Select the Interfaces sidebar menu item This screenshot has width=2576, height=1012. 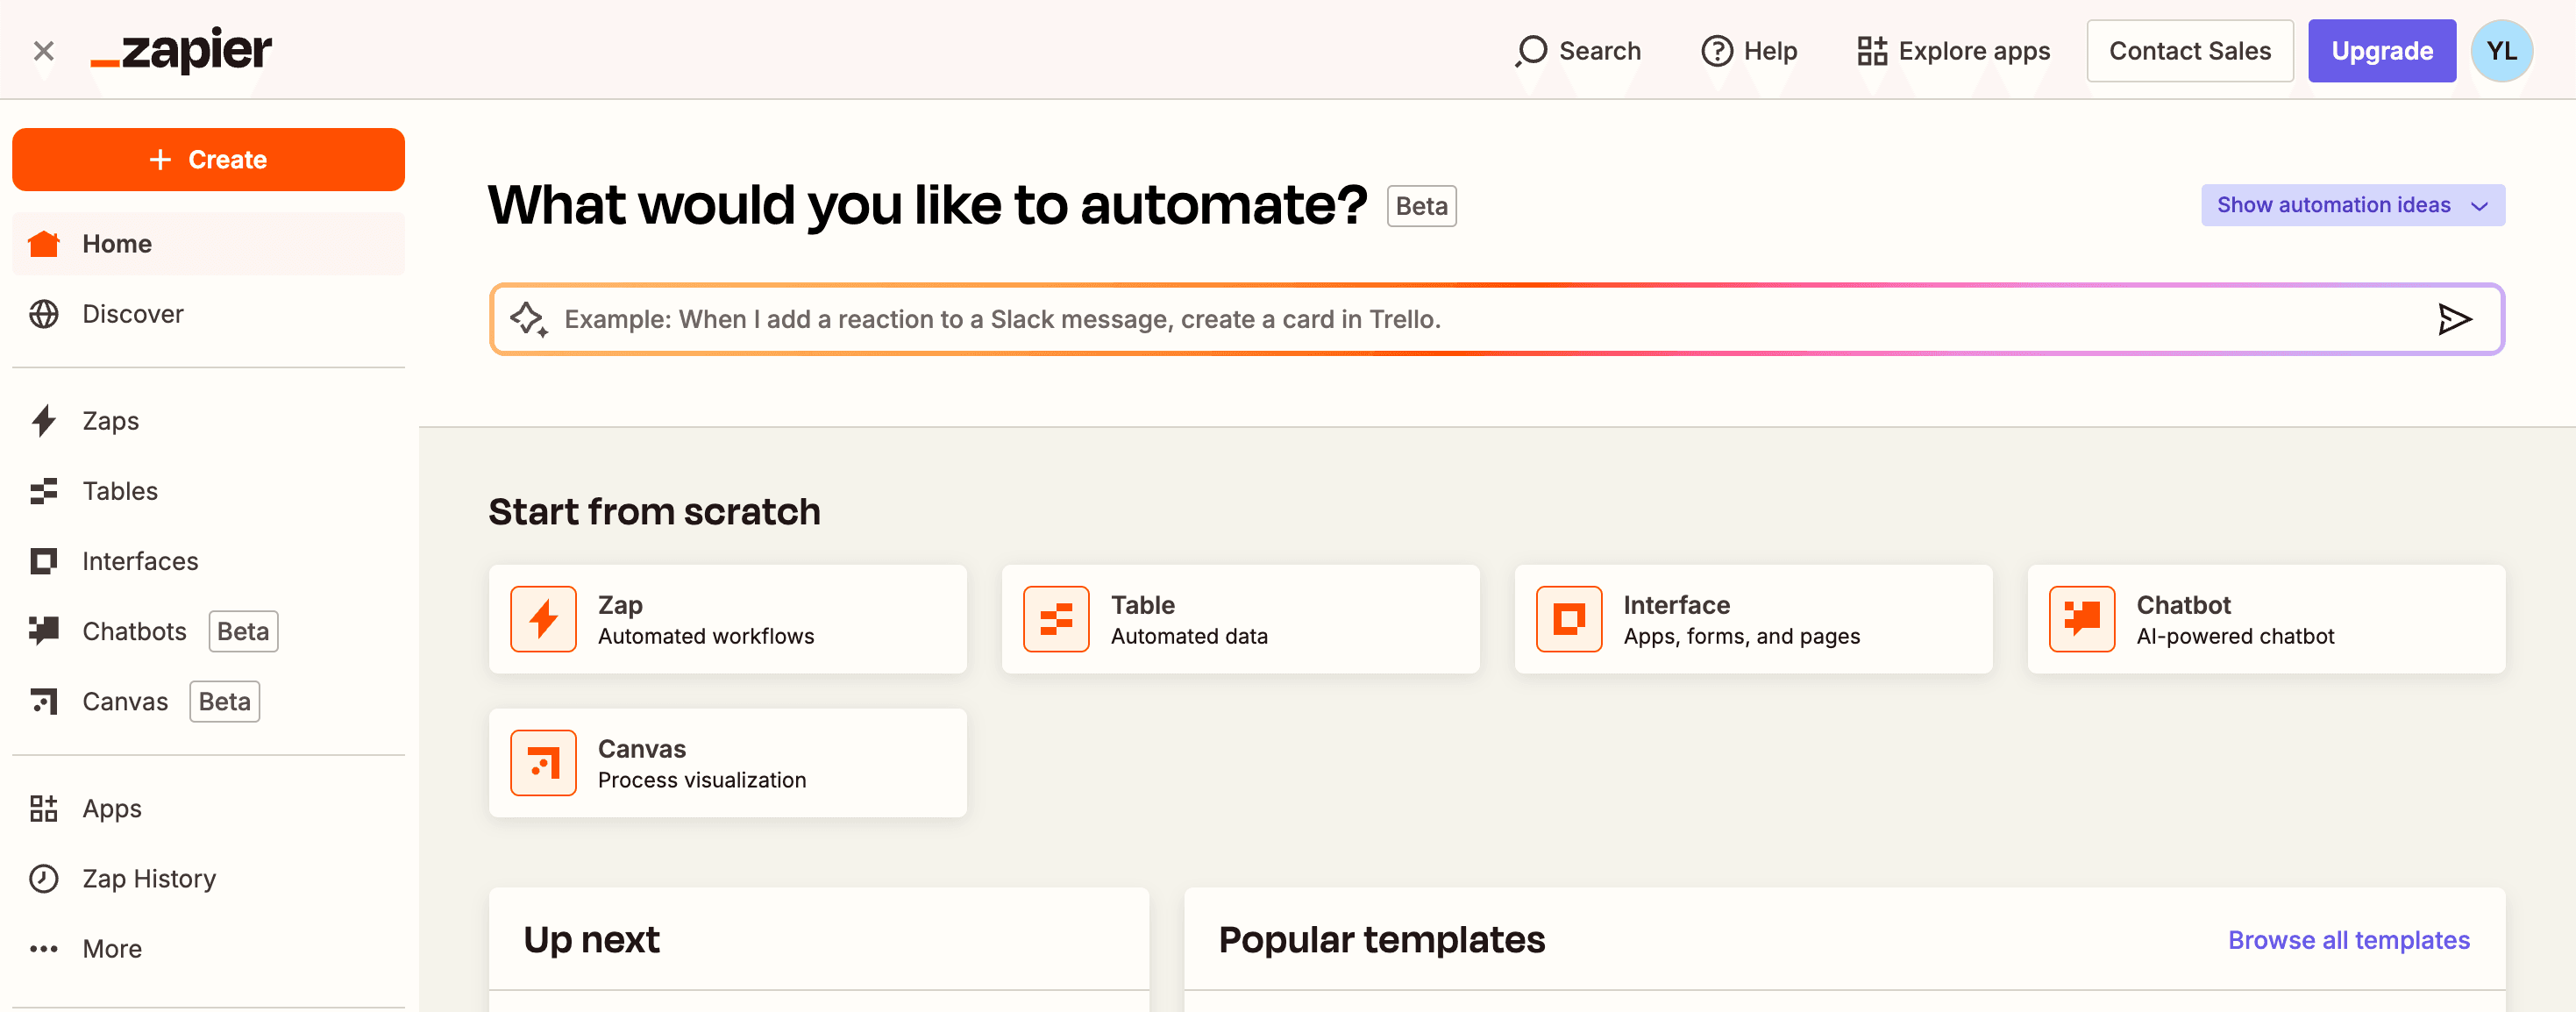(141, 560)
